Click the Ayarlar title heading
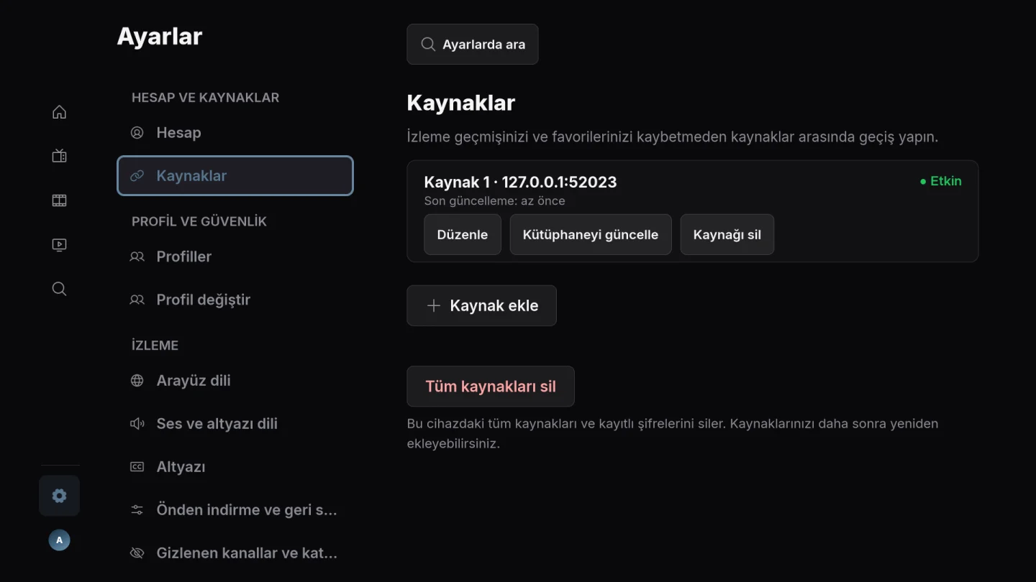The image size is (1036, 582). tap(160, 37)
